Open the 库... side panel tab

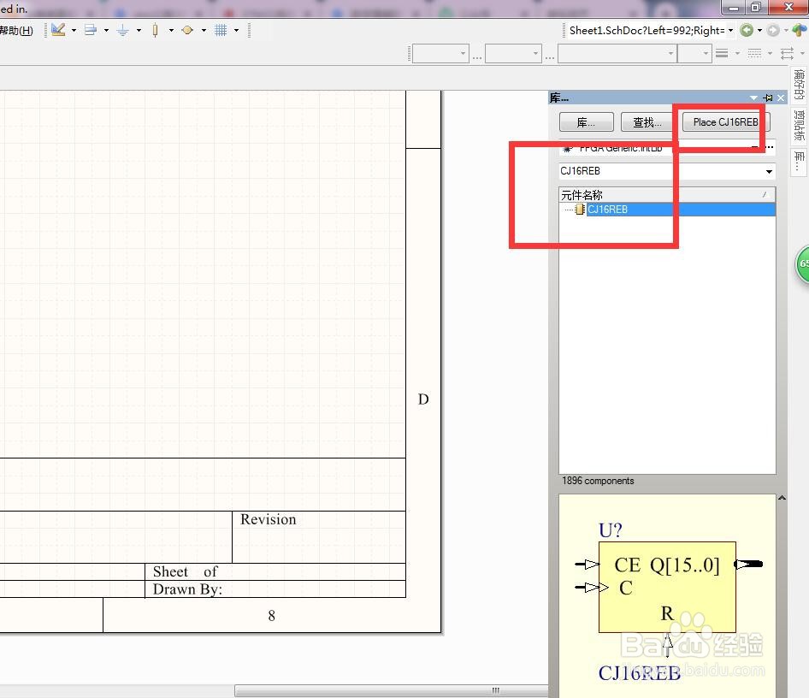point(799,162)
